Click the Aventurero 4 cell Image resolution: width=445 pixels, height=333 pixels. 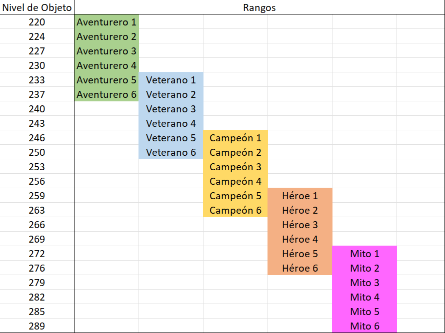(x=106, y=65)
